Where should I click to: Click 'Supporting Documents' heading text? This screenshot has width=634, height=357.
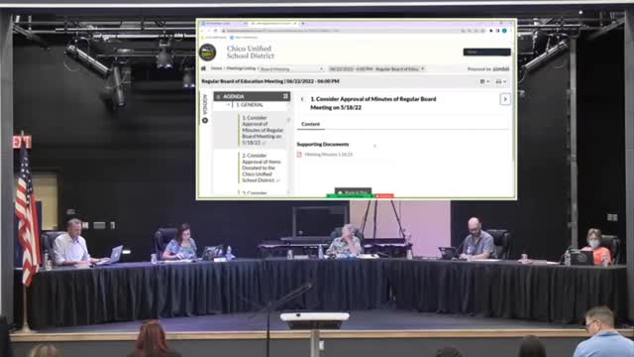tap(323, 144)
